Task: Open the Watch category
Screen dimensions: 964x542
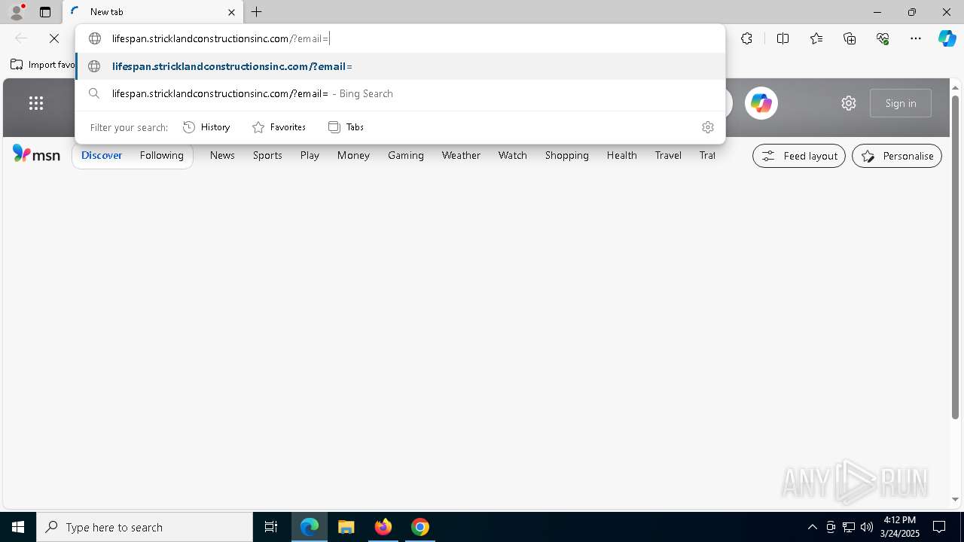Action: 513,155
